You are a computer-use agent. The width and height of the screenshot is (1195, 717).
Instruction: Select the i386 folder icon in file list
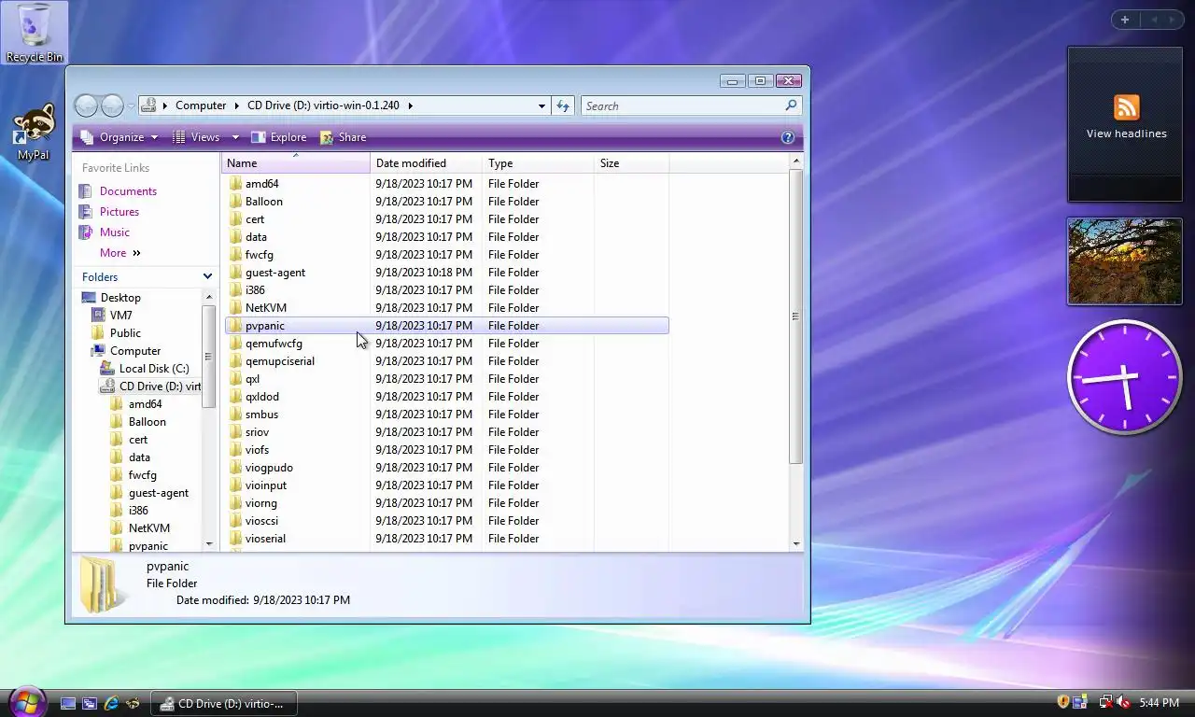[x=235, y=290]
